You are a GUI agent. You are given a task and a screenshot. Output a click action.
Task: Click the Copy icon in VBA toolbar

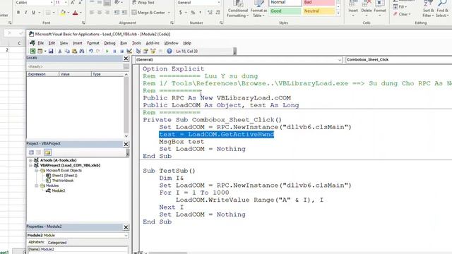(x=67, y=52)
